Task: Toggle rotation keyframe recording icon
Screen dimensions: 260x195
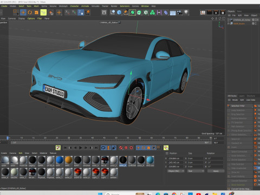Action: tap(144, 148)
